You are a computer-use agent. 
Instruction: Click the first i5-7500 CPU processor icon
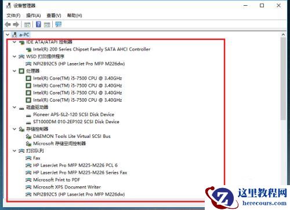click(x=28, y=78)
